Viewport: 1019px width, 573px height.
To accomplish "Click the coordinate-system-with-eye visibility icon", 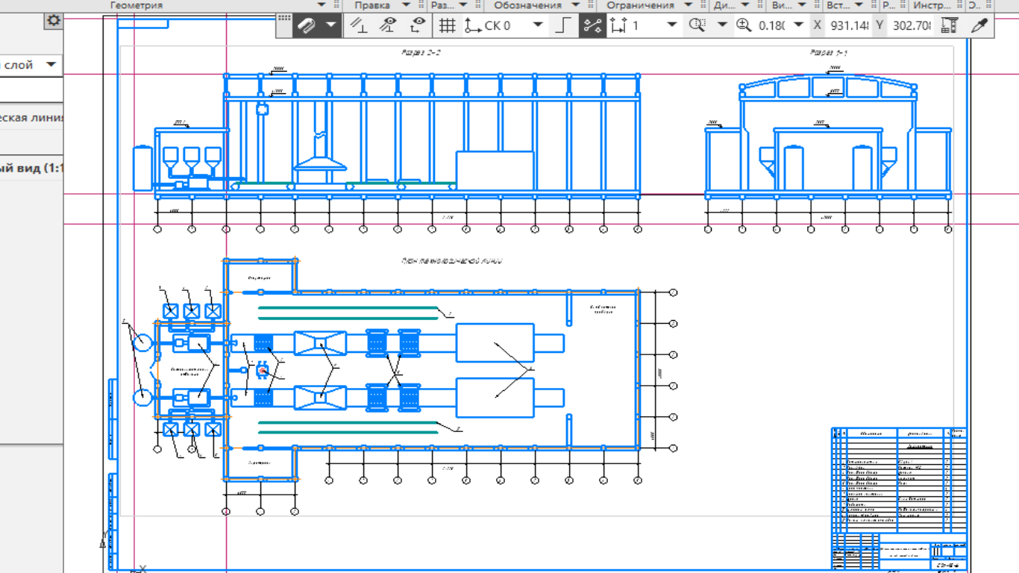I will (418, 25).
